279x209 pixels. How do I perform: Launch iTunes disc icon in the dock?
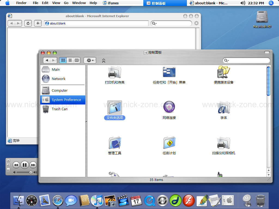coord(97,201)
